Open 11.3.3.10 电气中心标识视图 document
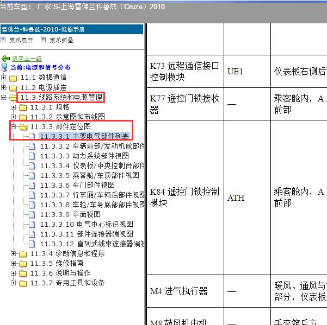Screen dimensions: 327x325 [87, 224]
